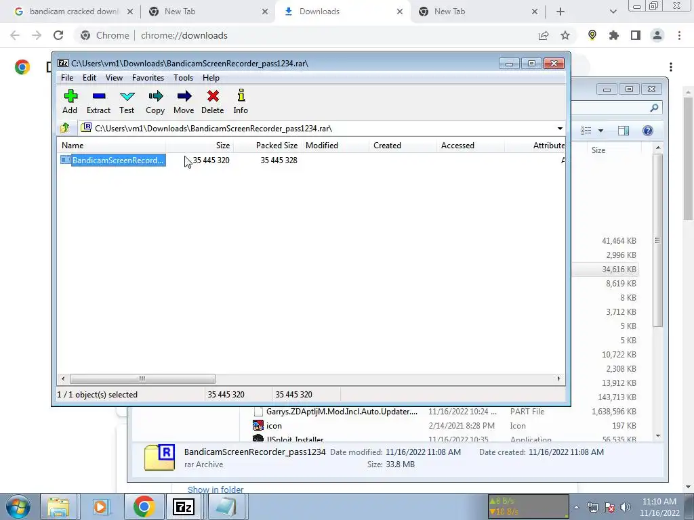Click the 7-Zip title bar application icon

coord(63,63)
